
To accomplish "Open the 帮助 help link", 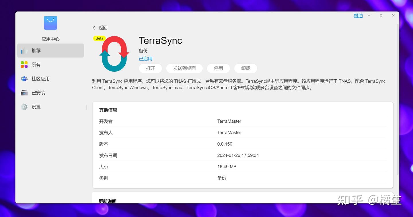I will [358, 15].
